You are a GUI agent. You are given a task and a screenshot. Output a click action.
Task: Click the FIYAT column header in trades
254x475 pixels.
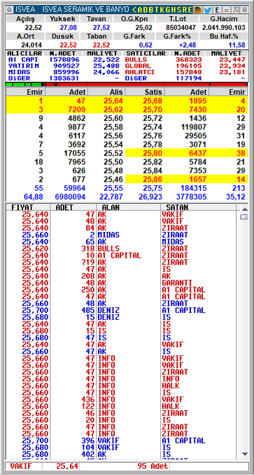(27, 207)
